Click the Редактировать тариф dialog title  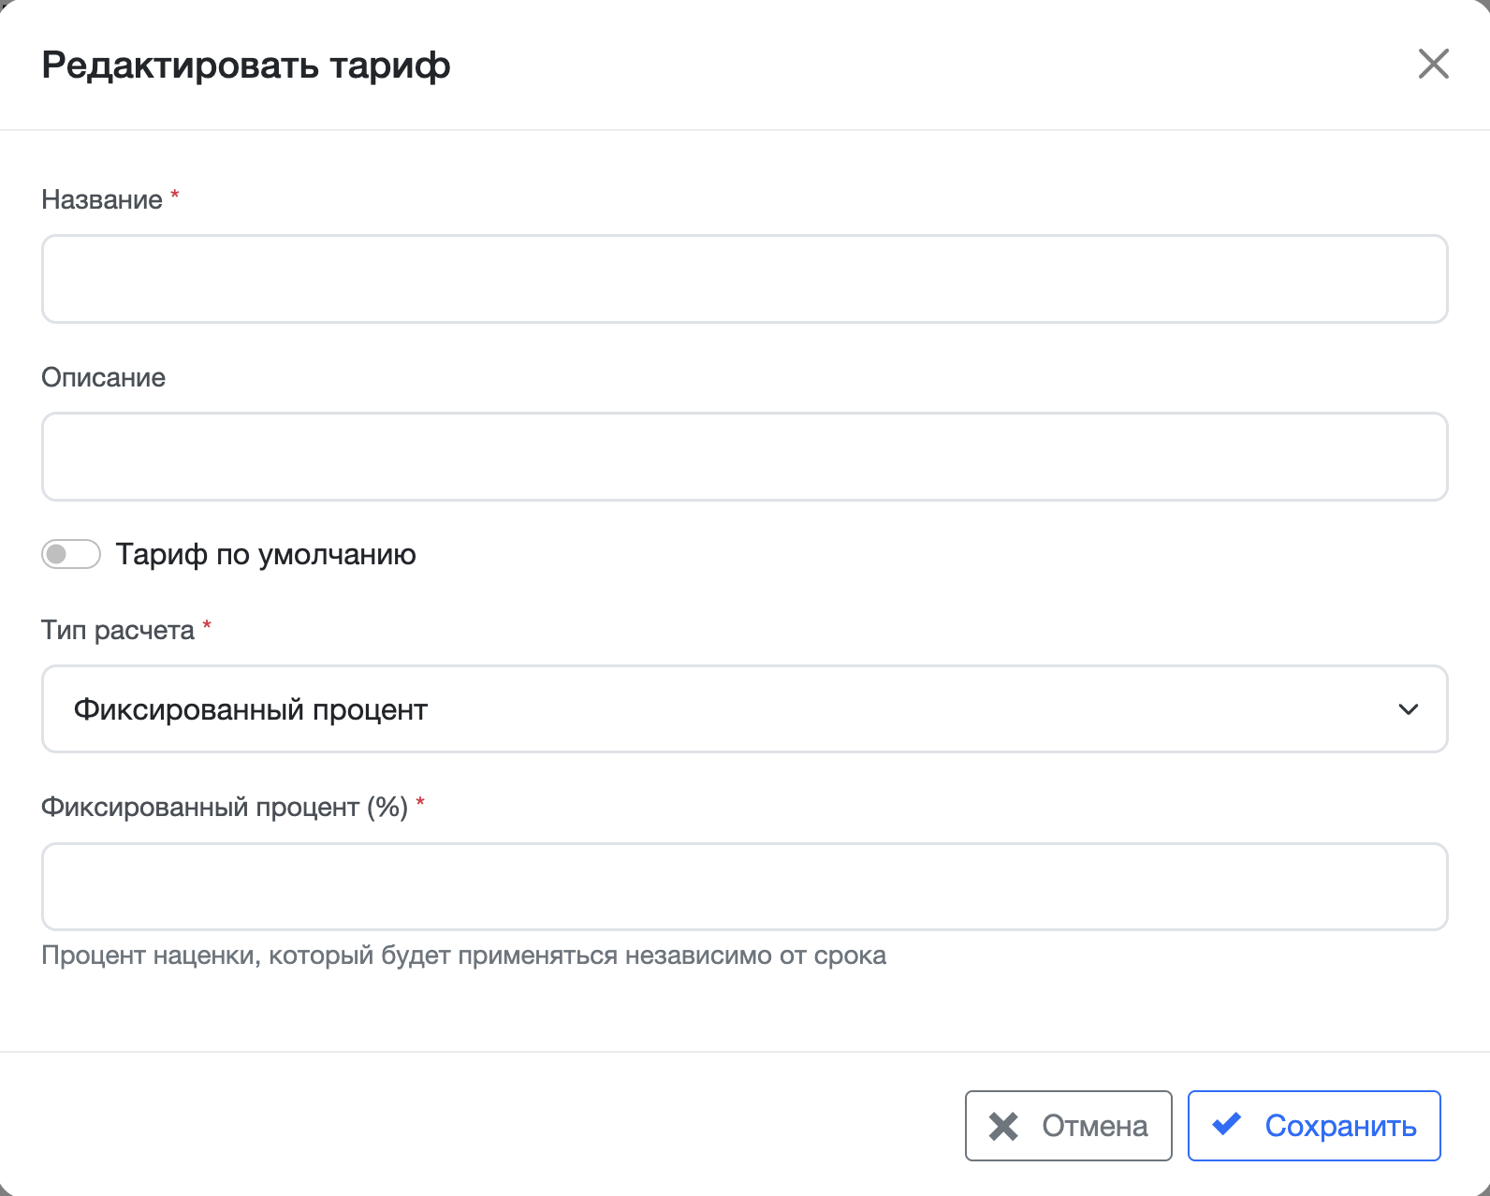point(244,66)
